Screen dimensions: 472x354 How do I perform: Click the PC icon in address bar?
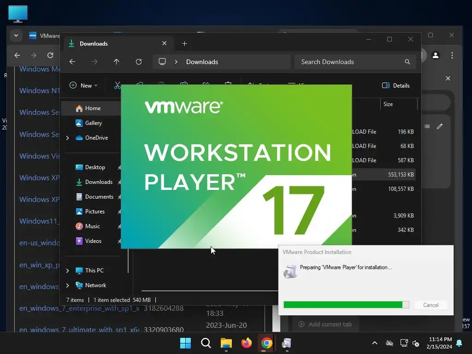click(162, 62)
